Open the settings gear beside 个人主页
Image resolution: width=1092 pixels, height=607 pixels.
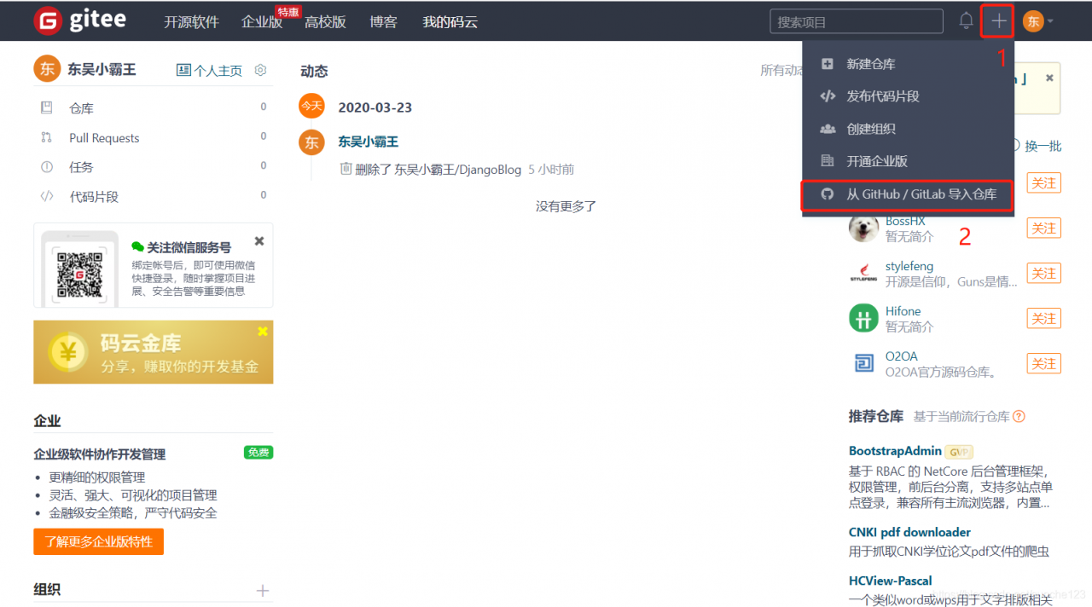261,70
